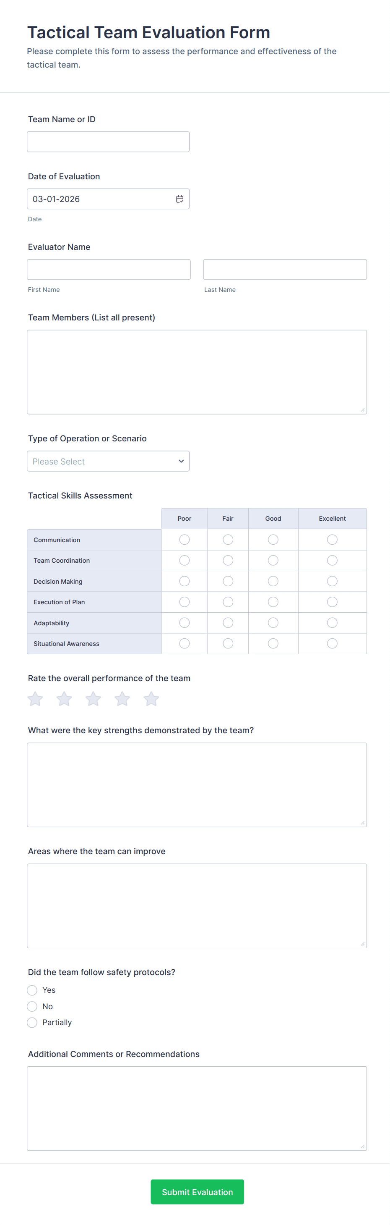Select Yes for safety protocols
The height and width of the screenshot is (1225, 390).
[32, 990]
